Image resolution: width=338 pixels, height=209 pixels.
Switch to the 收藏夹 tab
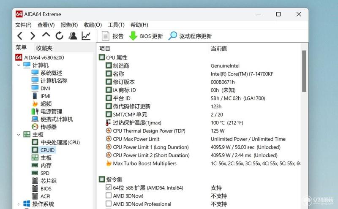point(44,48)
